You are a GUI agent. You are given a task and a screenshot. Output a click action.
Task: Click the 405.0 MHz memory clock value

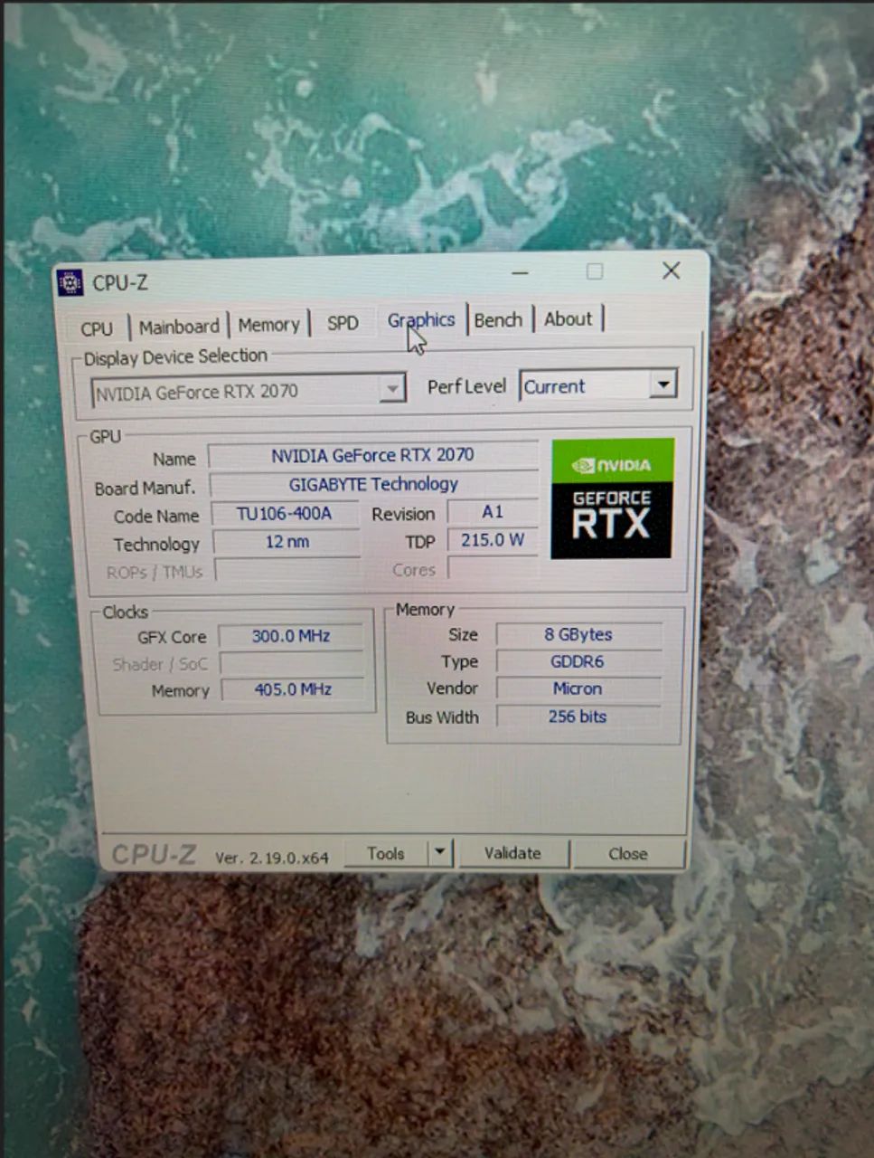pyautogui.click(x=292, y=689)
